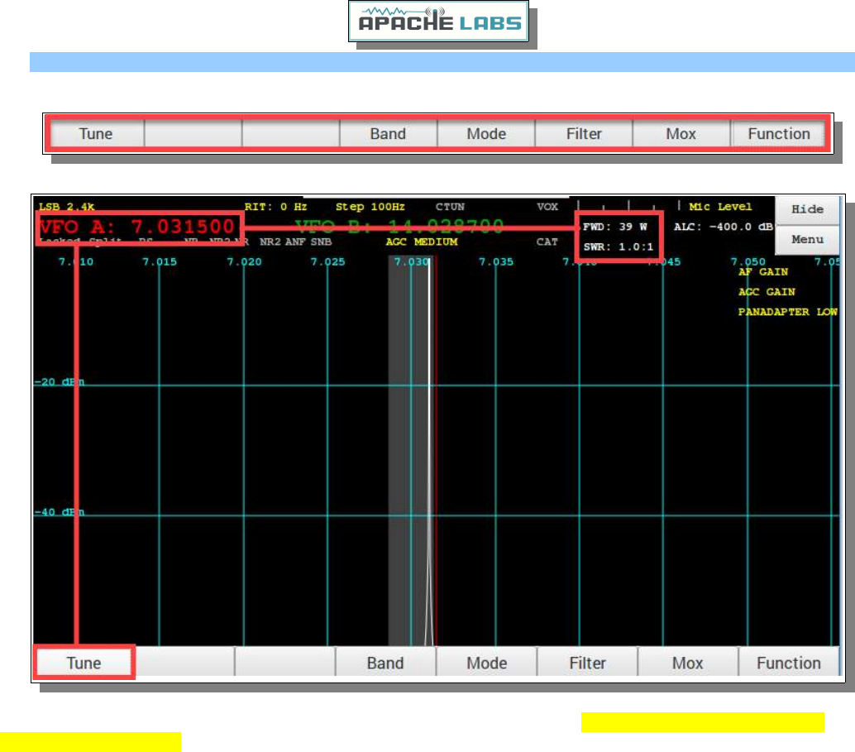Open Filter selection below the panadapter display
Viewport: 855px width, 752px height.
tap(587, 663)
